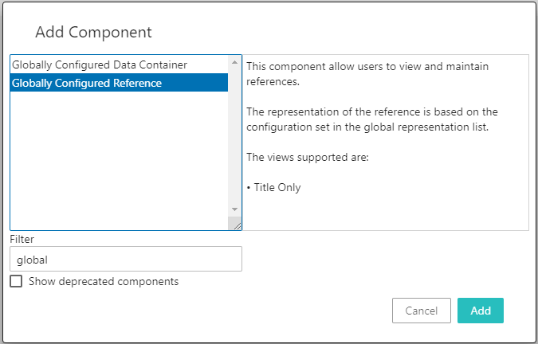The height and width of the screenshot is (344, 538).
Task: Click the list box resize grip
Action: 235,225
